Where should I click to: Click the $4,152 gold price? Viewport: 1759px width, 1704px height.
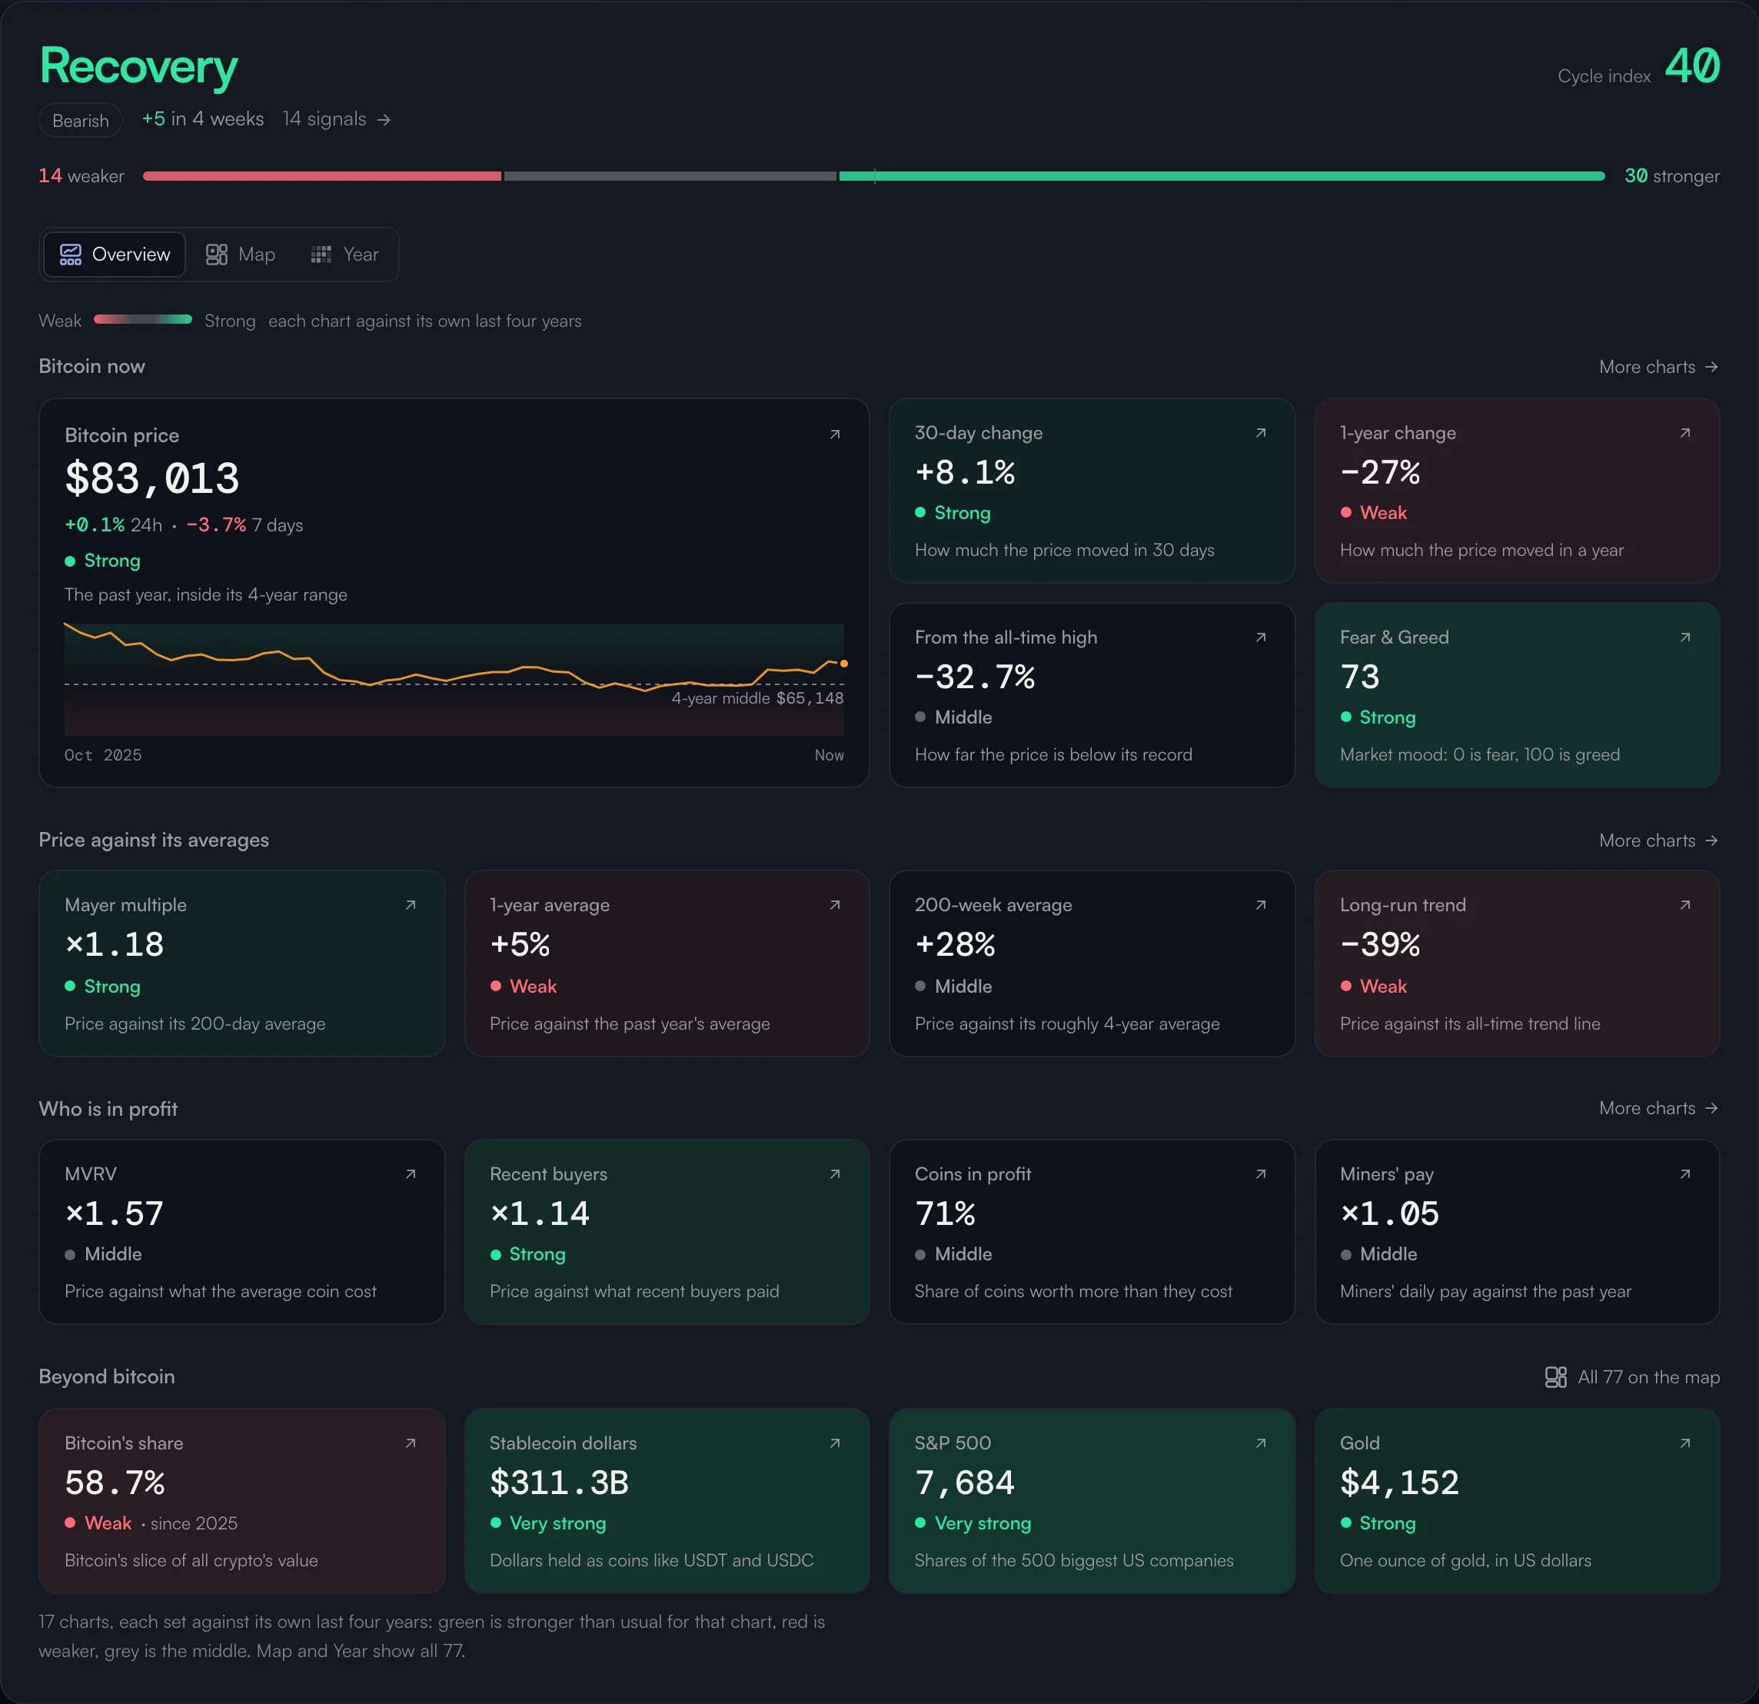tap(1399, 1483)
